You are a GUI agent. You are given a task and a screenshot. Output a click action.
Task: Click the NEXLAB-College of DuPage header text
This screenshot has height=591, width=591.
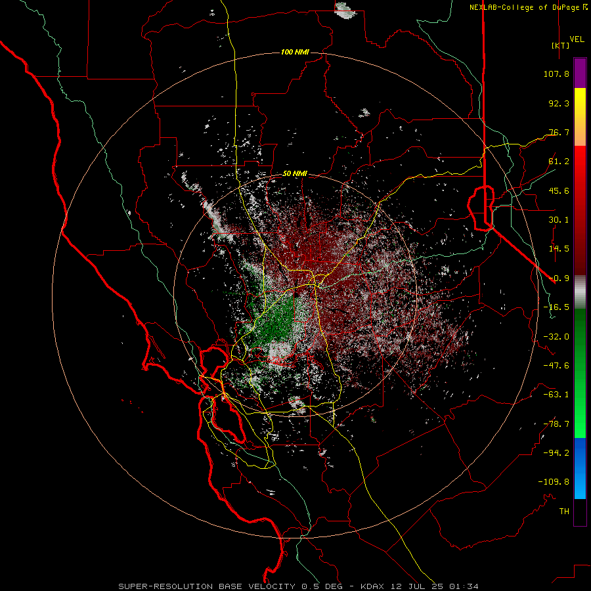pyautogui.click(x=524, y=7)
